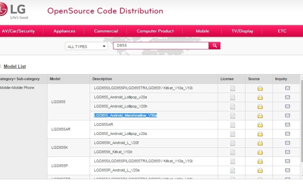Open the ALL TYPES dropdown
303x187 pixels.
[x=86, y=47]
